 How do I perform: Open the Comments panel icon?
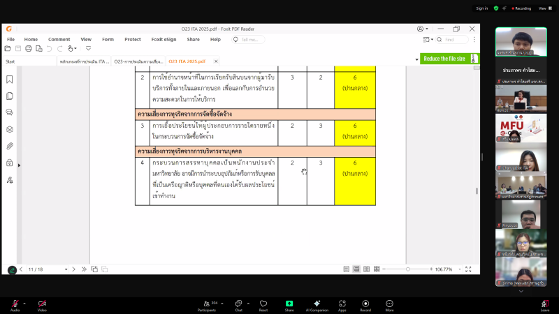pos(10,112)
